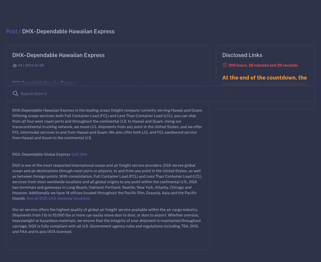
Task: Click the eye views icon
Action: (15, 66)
